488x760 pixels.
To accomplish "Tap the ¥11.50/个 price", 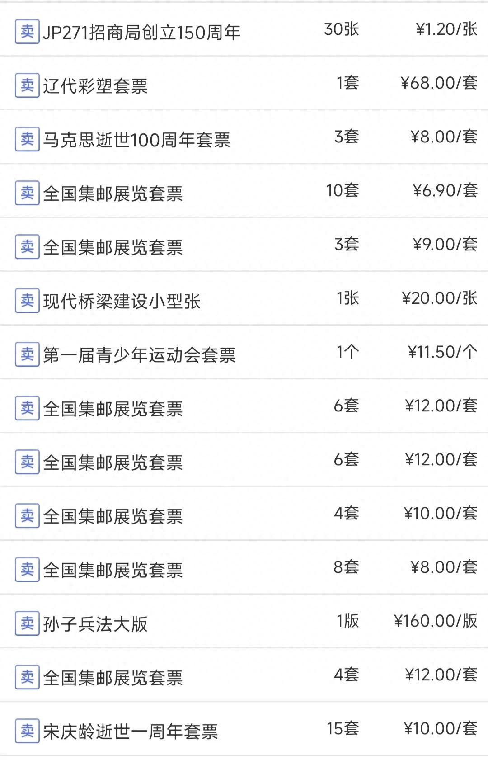I will click(442, 352).
